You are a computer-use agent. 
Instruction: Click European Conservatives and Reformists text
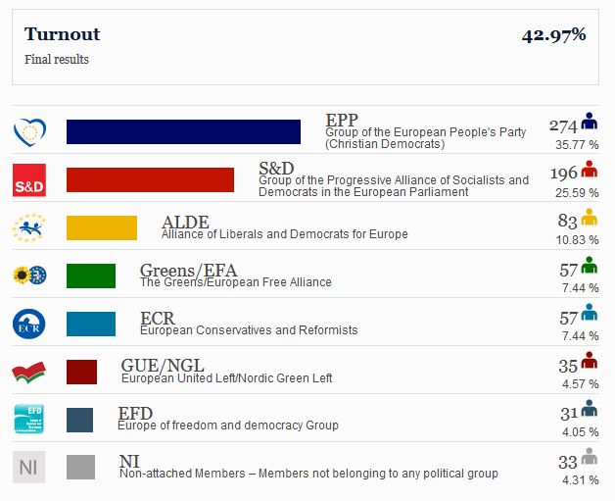point(249,330)
